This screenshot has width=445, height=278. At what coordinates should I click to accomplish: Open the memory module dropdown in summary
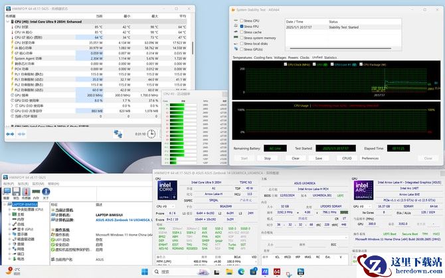[304, 238]
